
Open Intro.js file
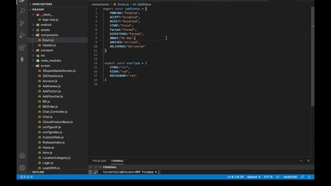tap(47, 153)
